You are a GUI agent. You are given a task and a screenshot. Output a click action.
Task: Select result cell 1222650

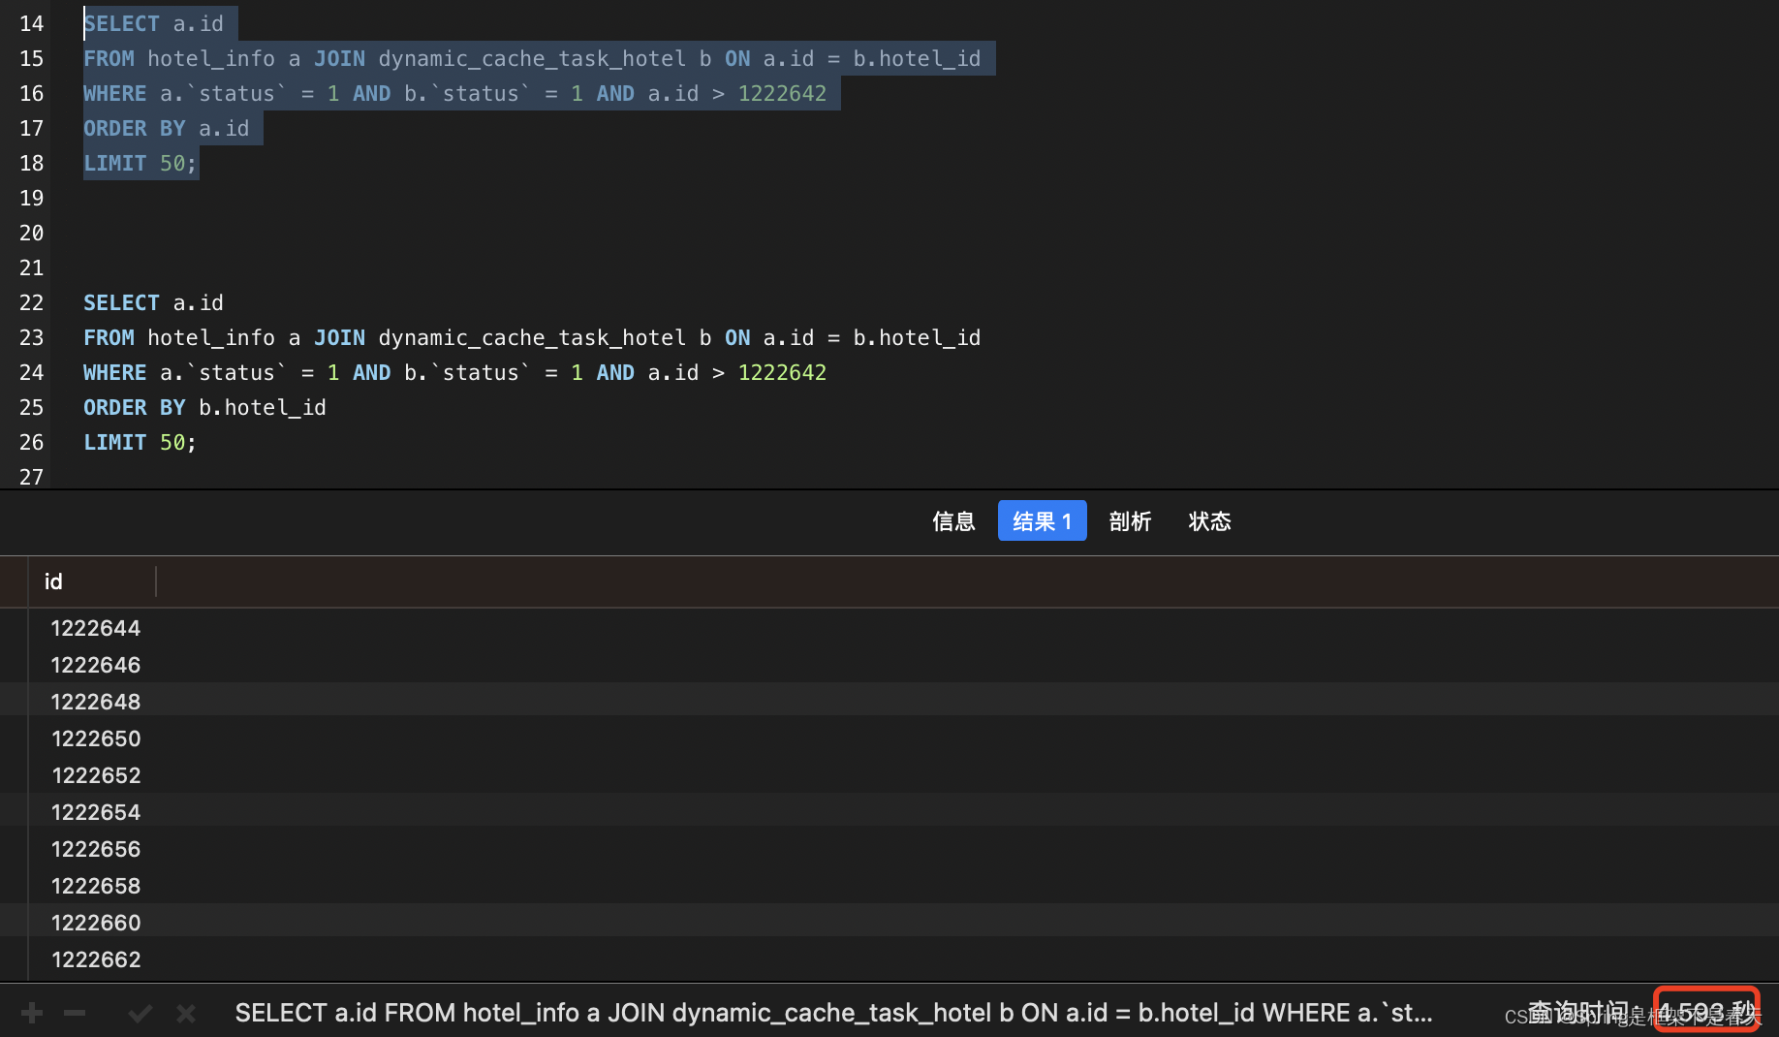(96, 738)
